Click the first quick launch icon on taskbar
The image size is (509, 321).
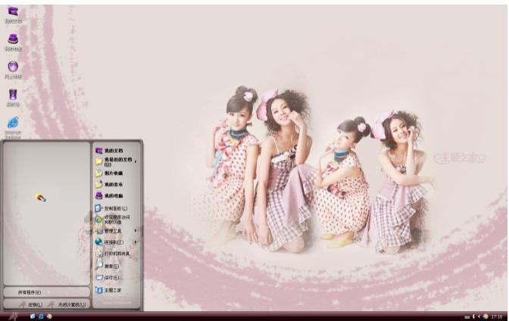pyautogui.click(x=33, y=316)
